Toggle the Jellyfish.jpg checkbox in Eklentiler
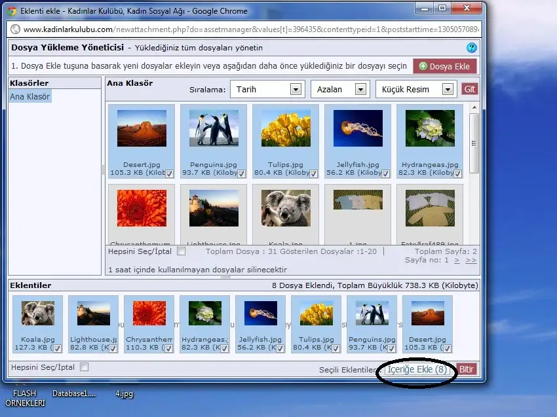 pyautogui.click(x=280, y=348)
